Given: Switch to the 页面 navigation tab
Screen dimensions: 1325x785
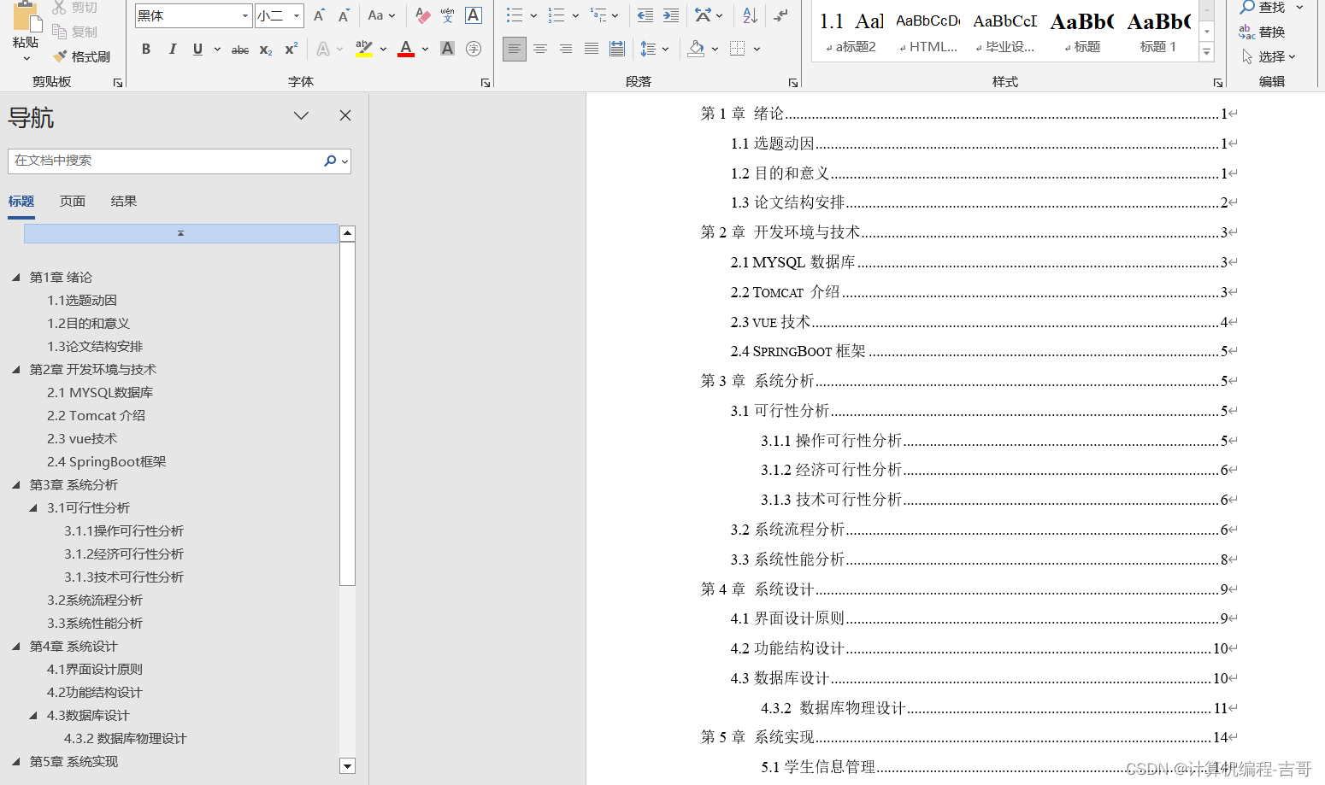Looking at the screenshot, I should point(73,201).
